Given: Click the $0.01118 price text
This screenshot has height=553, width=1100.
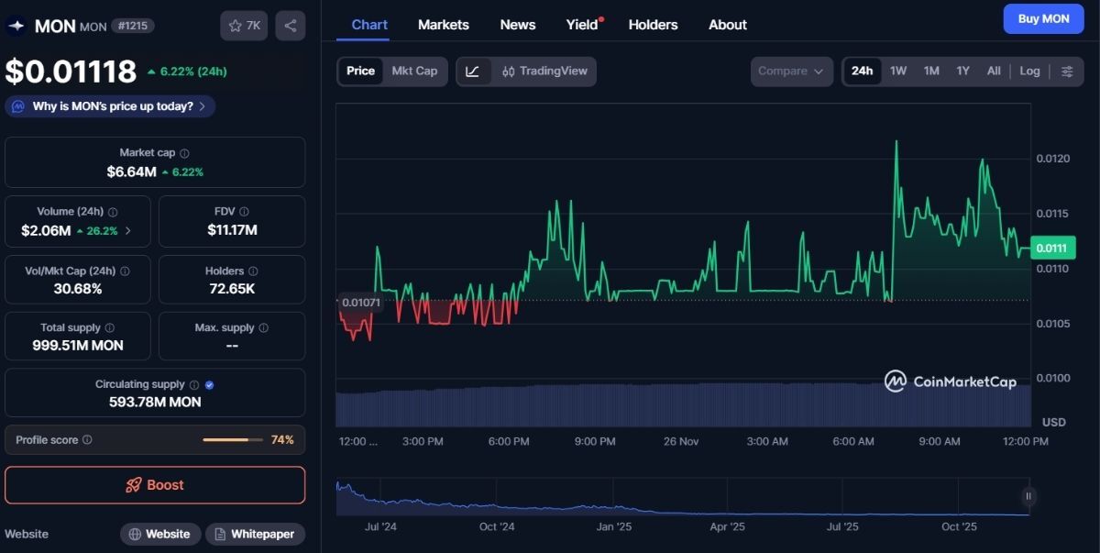Looking at the screenshot, I should tap(71, 71).
